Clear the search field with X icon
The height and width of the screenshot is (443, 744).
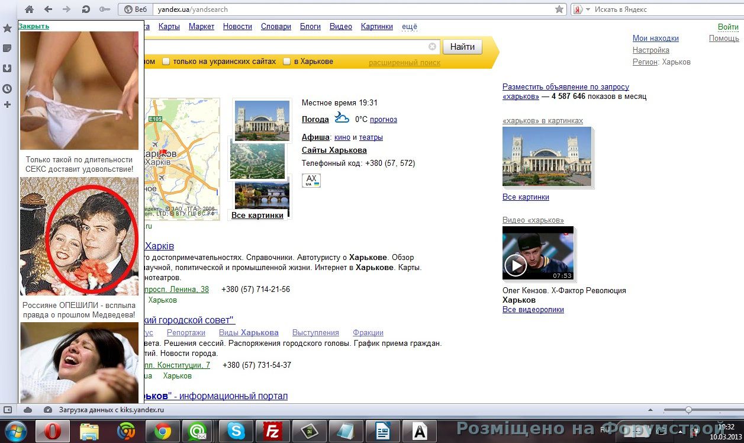[432, 47]
